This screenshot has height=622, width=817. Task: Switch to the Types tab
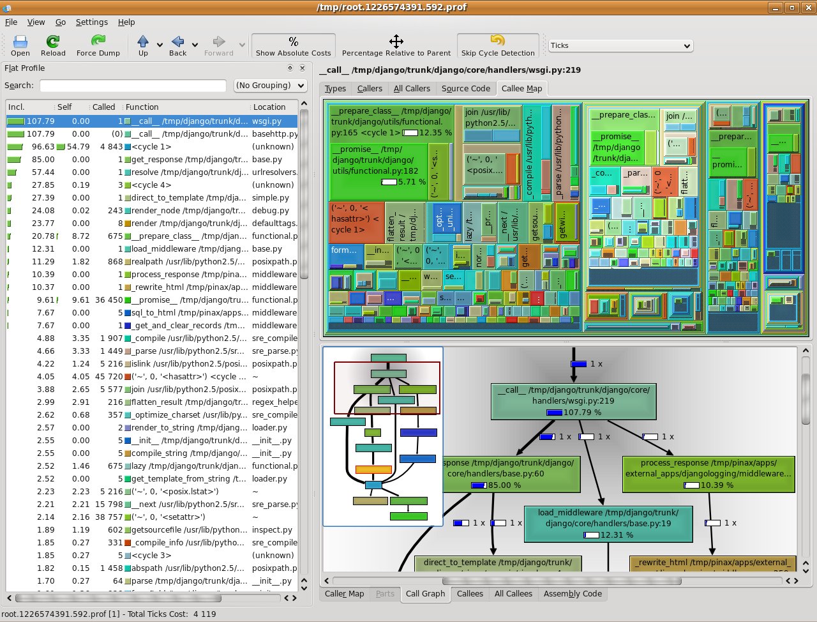335,89
